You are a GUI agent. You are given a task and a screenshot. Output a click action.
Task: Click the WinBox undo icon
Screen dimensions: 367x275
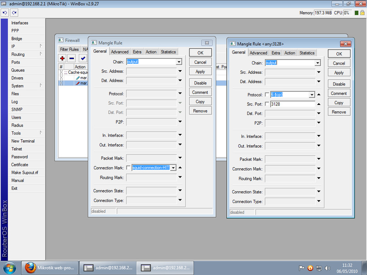(5, 13)
